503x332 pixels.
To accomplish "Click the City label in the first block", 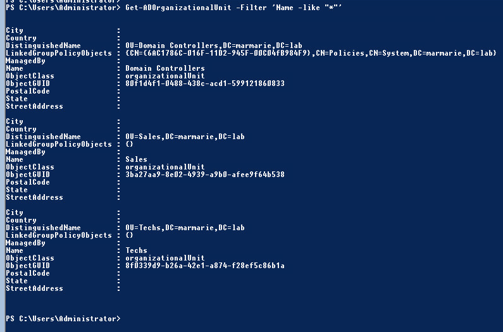I will coord(14,30).
